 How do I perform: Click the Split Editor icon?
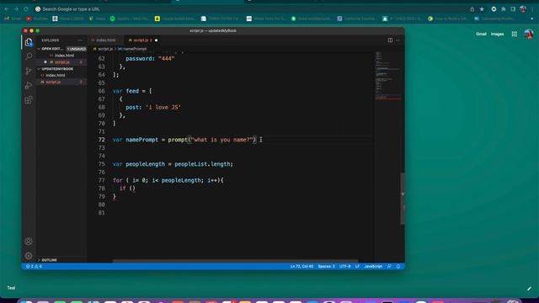[390, 40]
